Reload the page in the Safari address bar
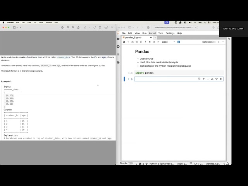This screenshot has height=186, width=248. pos(196,28)
